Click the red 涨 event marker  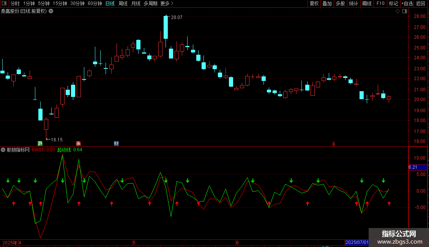tap(78, 144)
